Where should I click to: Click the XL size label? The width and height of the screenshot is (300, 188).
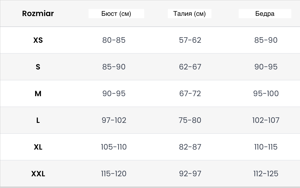(x=38, y=147)
